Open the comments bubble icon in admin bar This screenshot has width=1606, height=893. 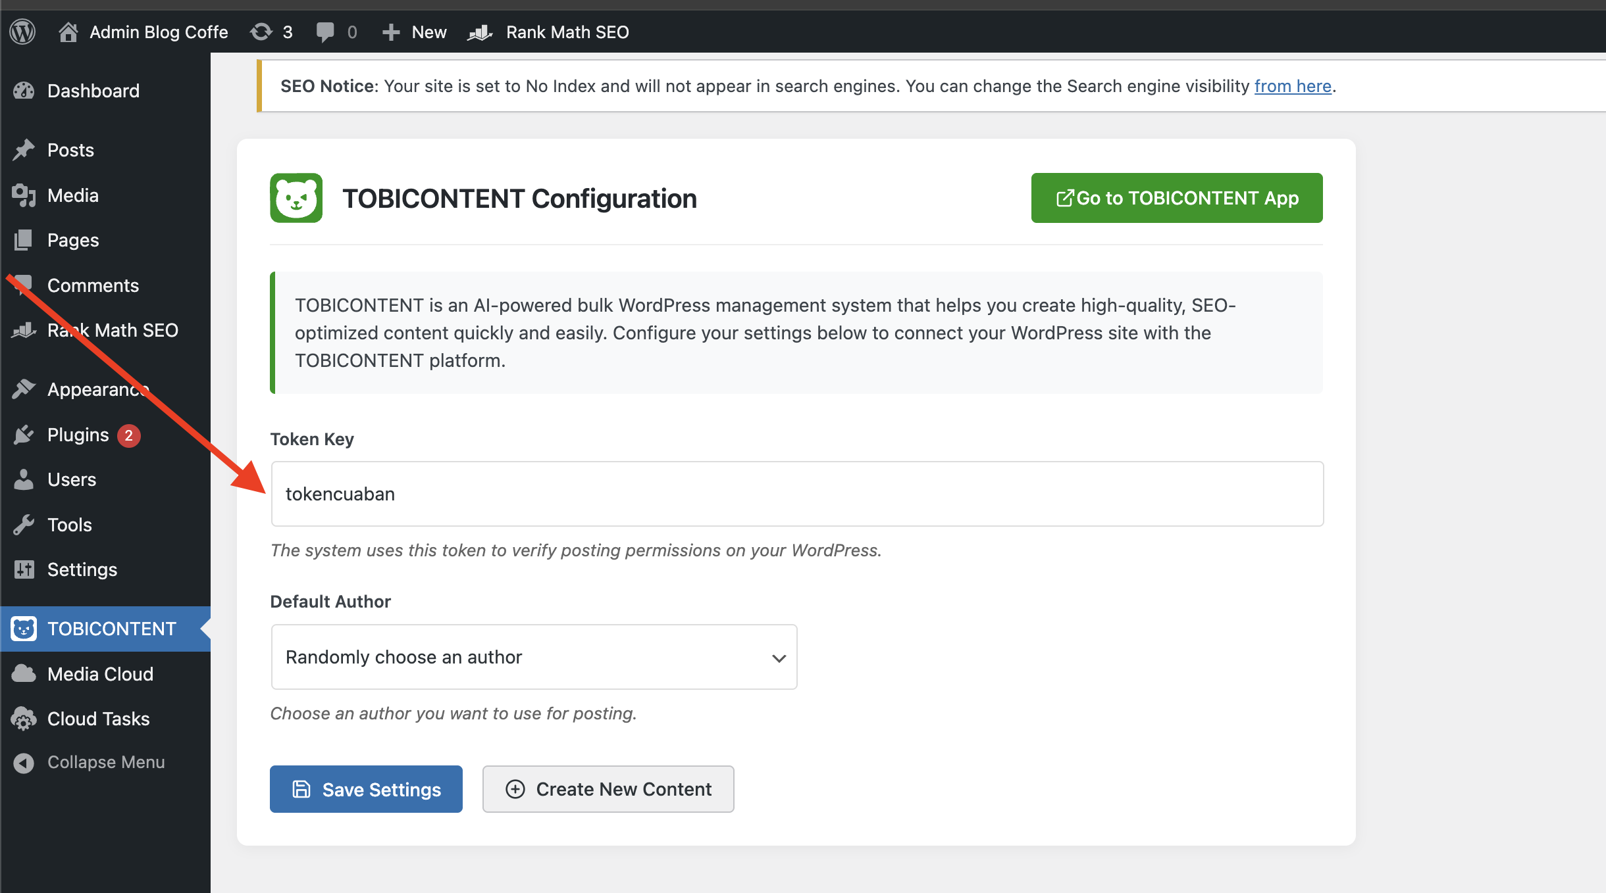click(325, 32)
